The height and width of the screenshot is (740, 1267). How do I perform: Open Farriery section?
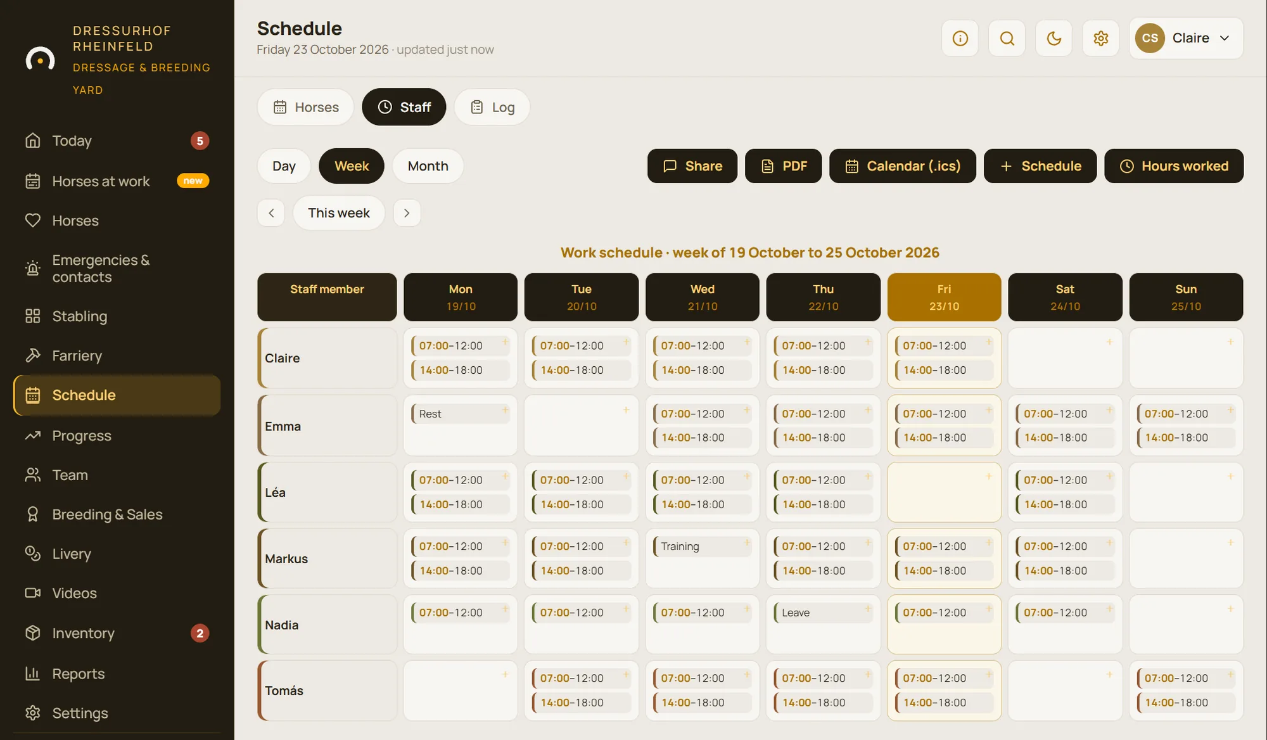point(117,355)
